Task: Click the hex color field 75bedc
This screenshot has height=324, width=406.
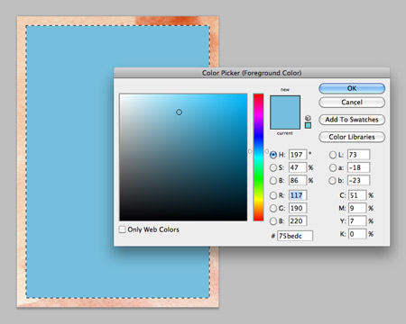Action: click(295, 236)
